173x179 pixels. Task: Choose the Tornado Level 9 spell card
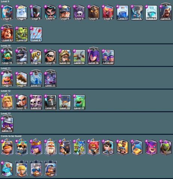click(x=137, y=13)
